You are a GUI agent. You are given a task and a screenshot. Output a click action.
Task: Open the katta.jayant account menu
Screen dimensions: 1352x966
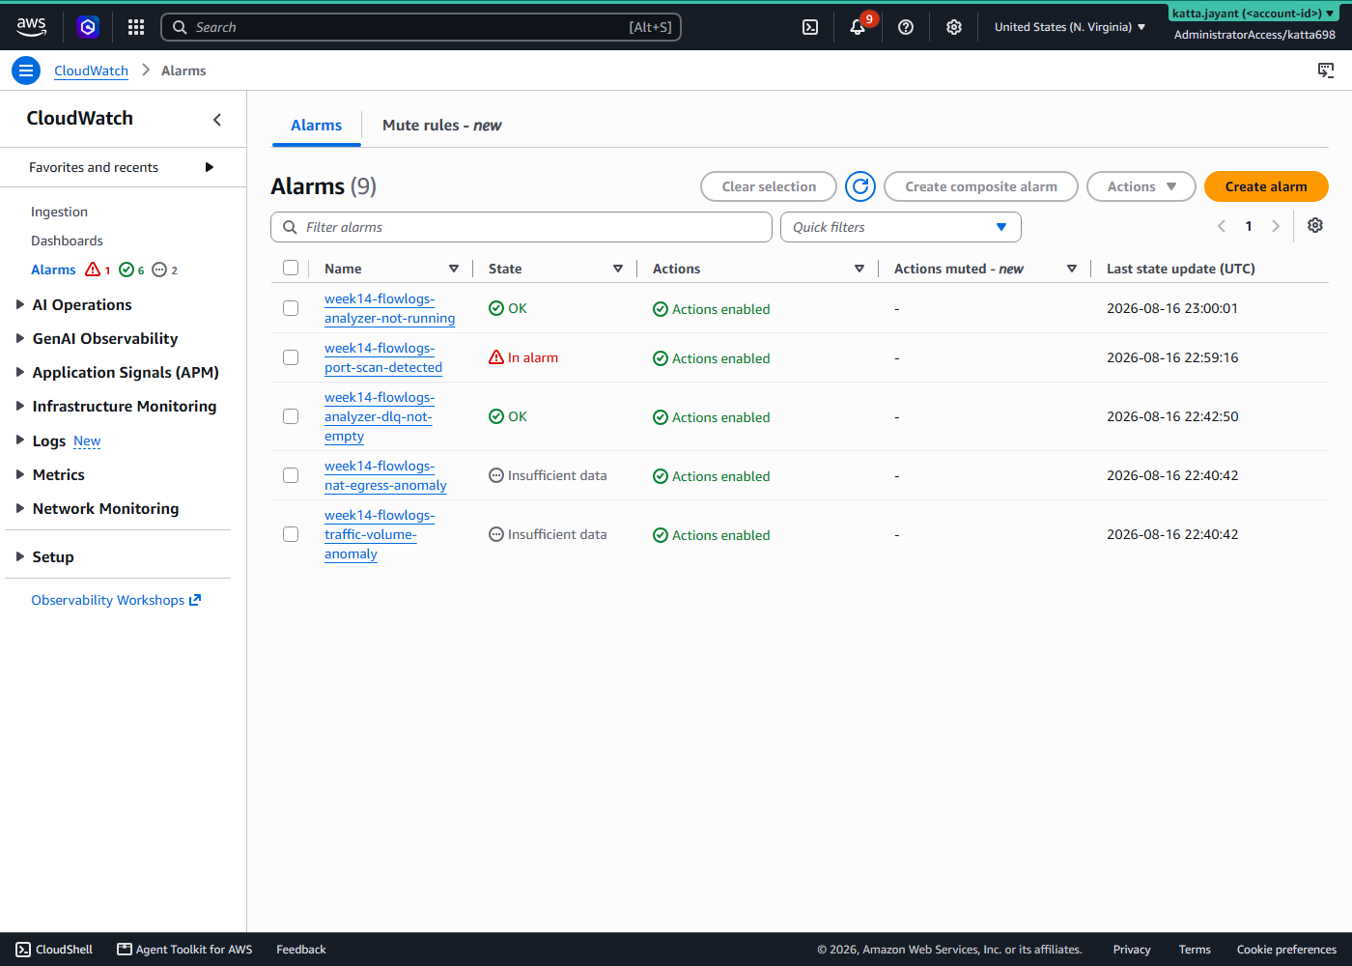tap(1253, 14)
